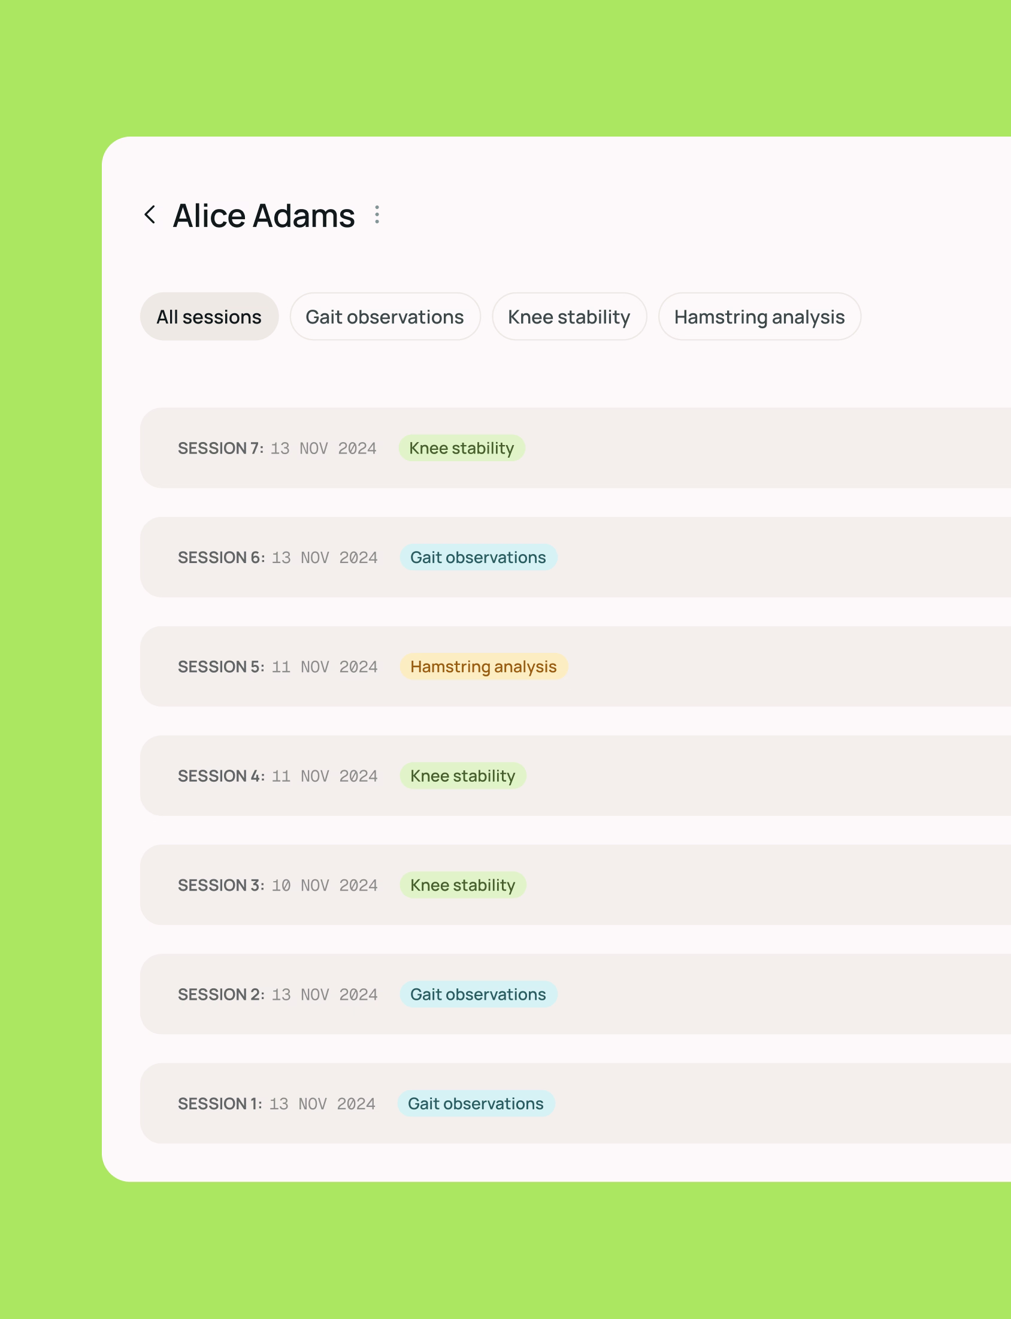Click the back arrow beside Alice Adams

pyautogui.click(x=150, y=215)
